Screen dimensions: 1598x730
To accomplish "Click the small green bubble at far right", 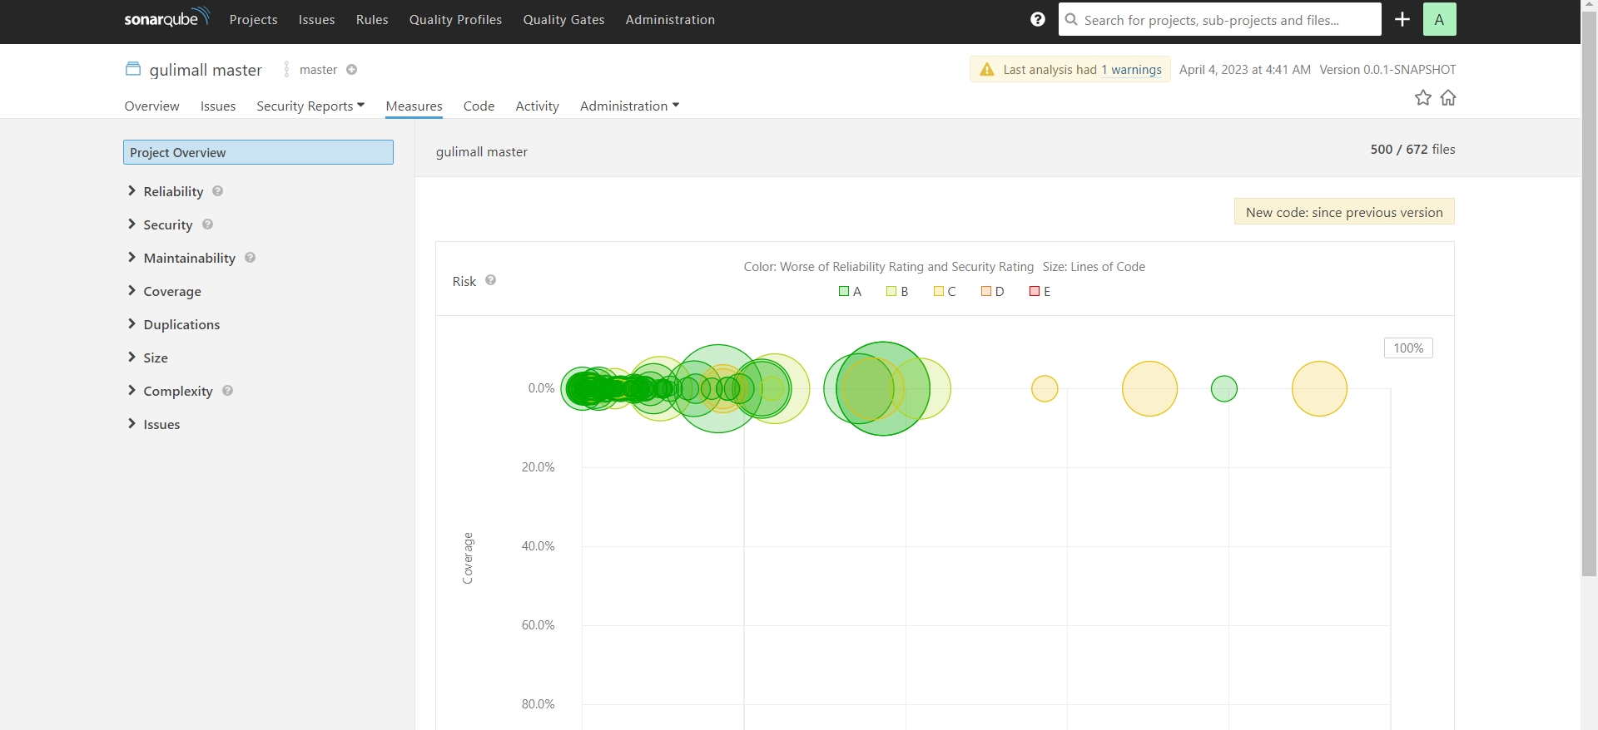I will [1224, 388].
